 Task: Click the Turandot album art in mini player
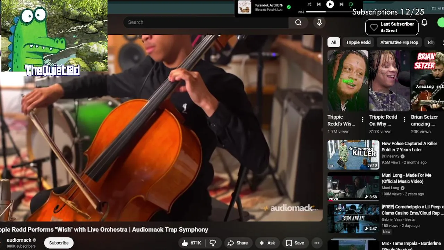tap(245, 7)
